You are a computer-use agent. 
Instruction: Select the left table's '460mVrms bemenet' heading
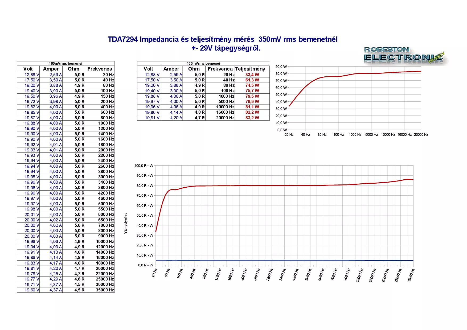[x=65, y=63]
